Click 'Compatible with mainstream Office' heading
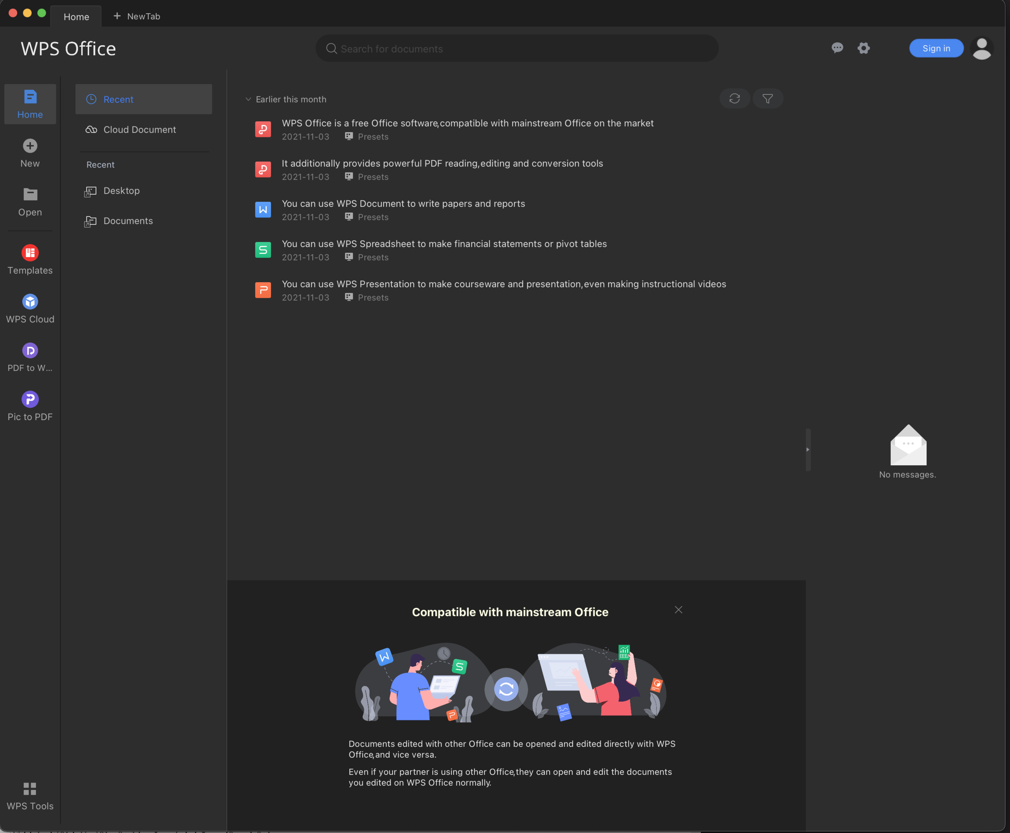Screen dimensions: 1010x833 point(510,612)
